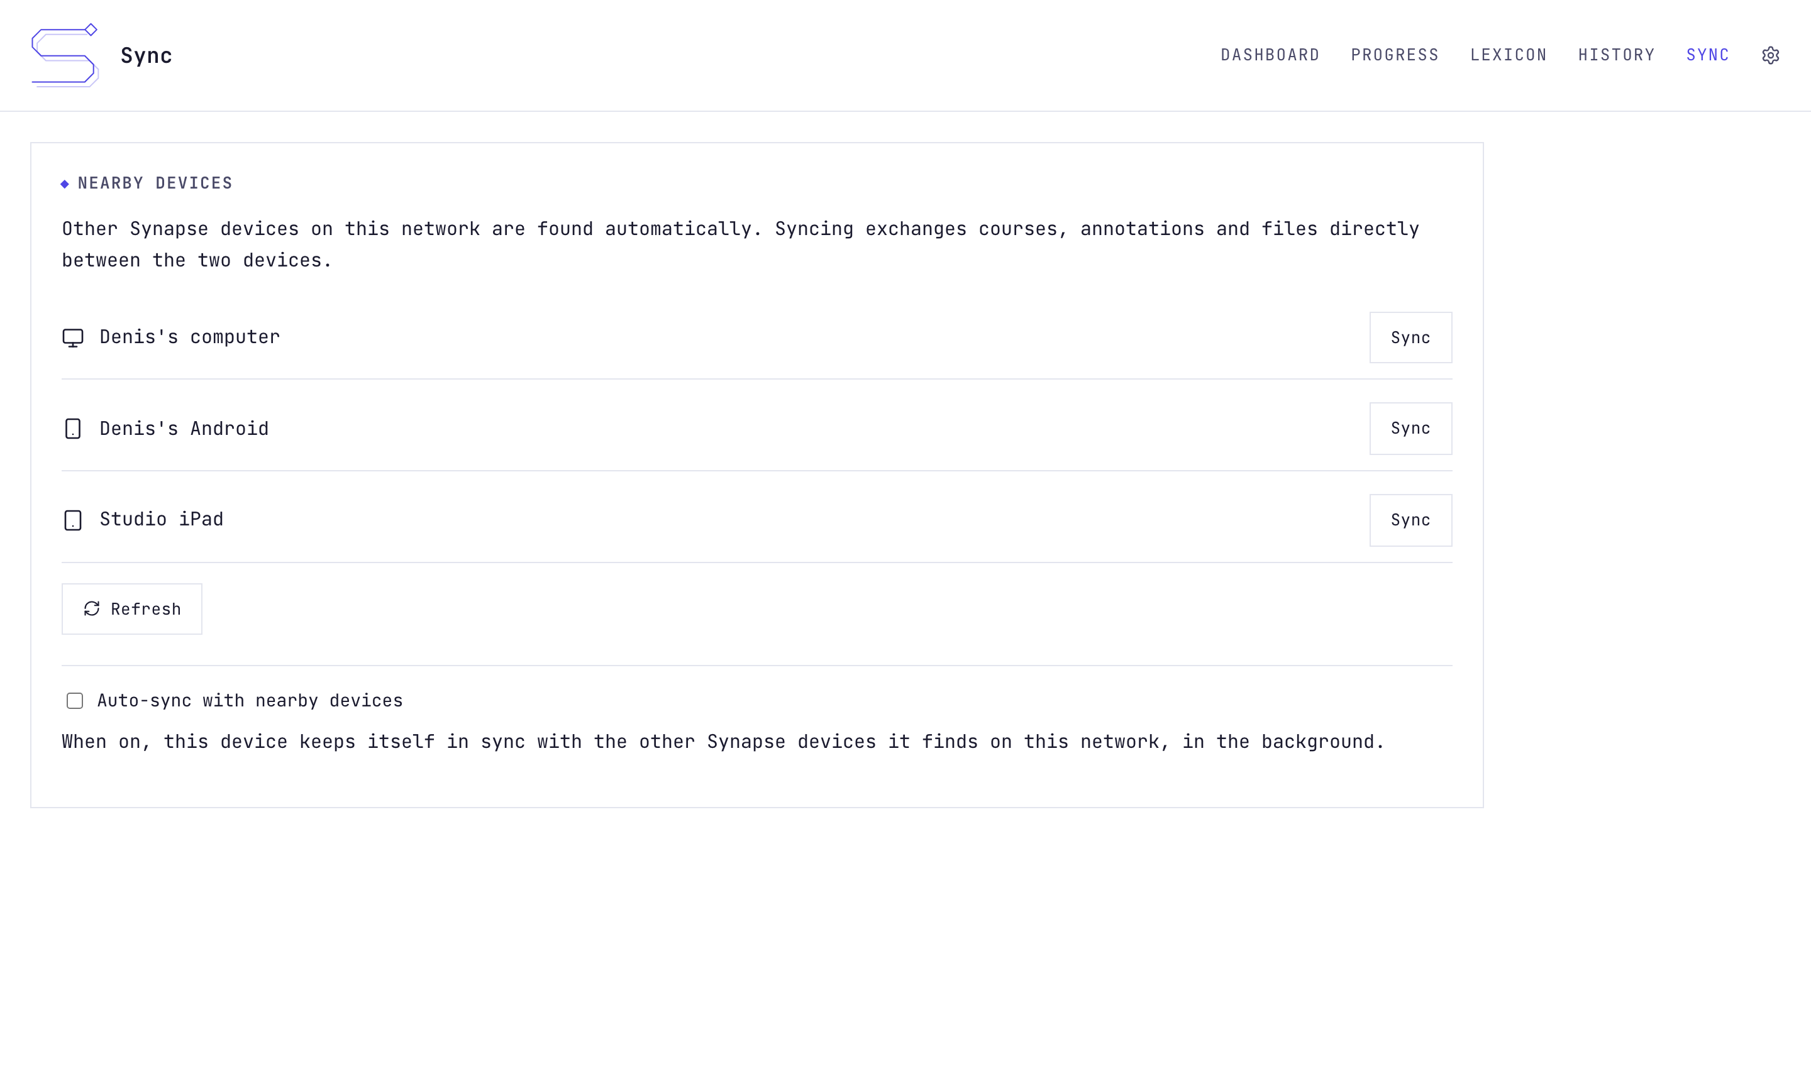Enable Auto-sync with nearby devices checkbox
This screenshot has width=1811, height=1081.
(75, 701)
